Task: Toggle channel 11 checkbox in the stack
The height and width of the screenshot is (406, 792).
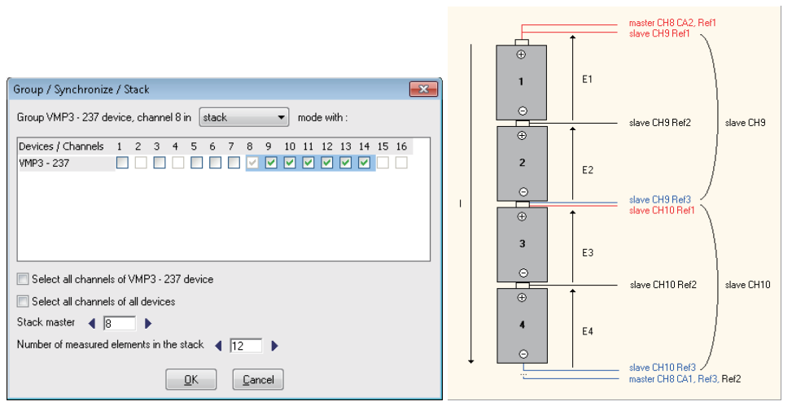Action: tap(308, 163)
